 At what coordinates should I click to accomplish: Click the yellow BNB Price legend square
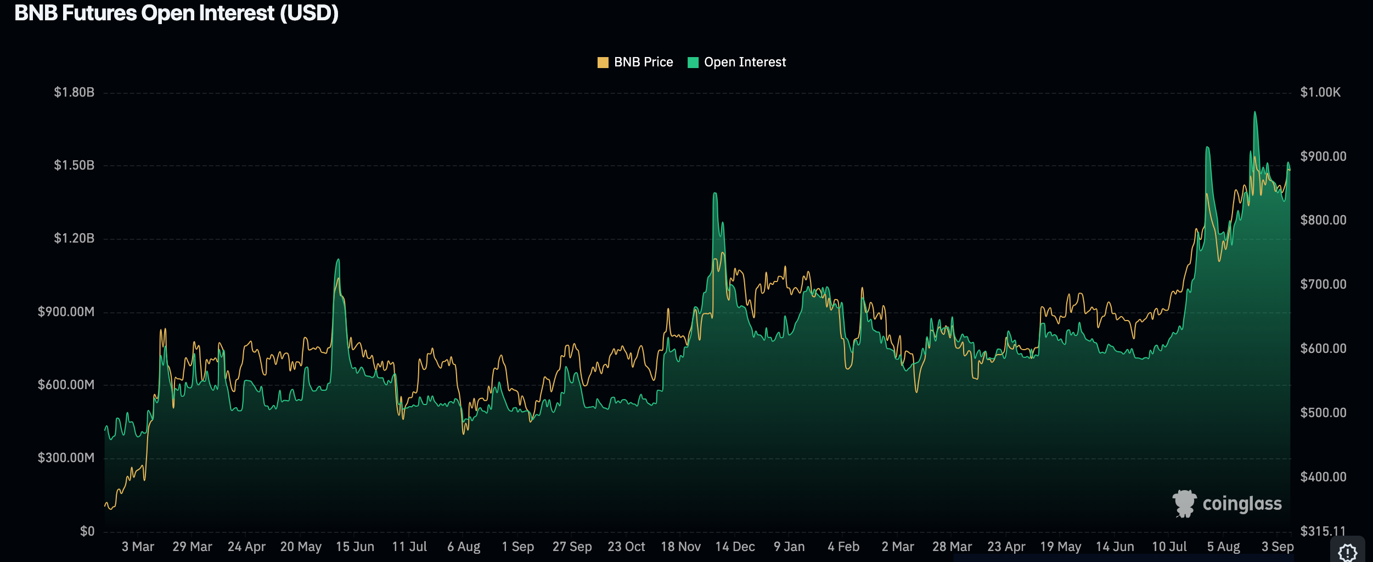pos(603,63)
